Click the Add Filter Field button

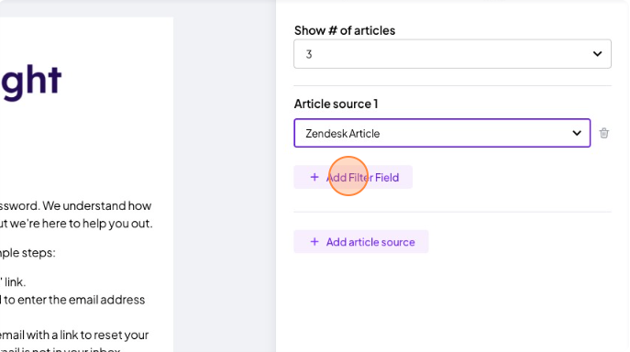click(353, 177)
